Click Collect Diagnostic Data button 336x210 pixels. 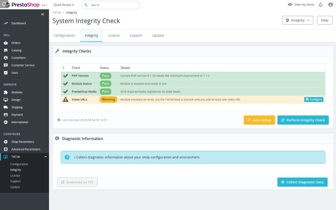point(302,182)
